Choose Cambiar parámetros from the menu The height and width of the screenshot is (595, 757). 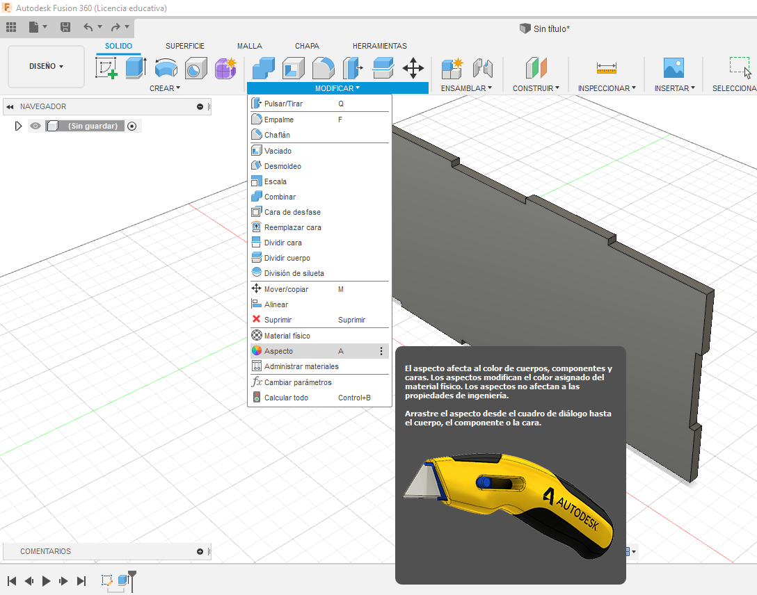pyautogui.click(x=319, y=382)
